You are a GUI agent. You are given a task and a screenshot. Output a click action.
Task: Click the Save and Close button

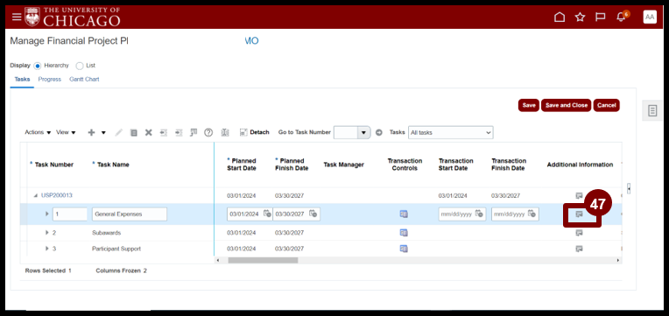pyautogui.click(x=567, y=105)
